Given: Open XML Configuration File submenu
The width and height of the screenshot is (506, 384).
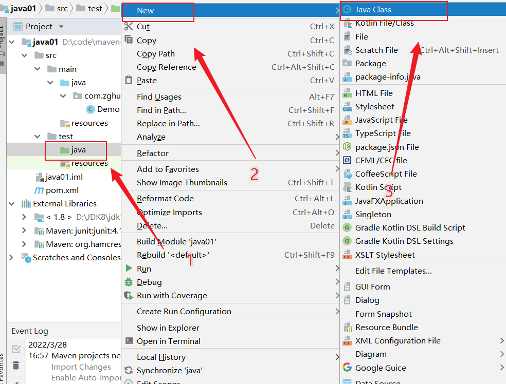Looking at the screenshot, I should [423, 340].
